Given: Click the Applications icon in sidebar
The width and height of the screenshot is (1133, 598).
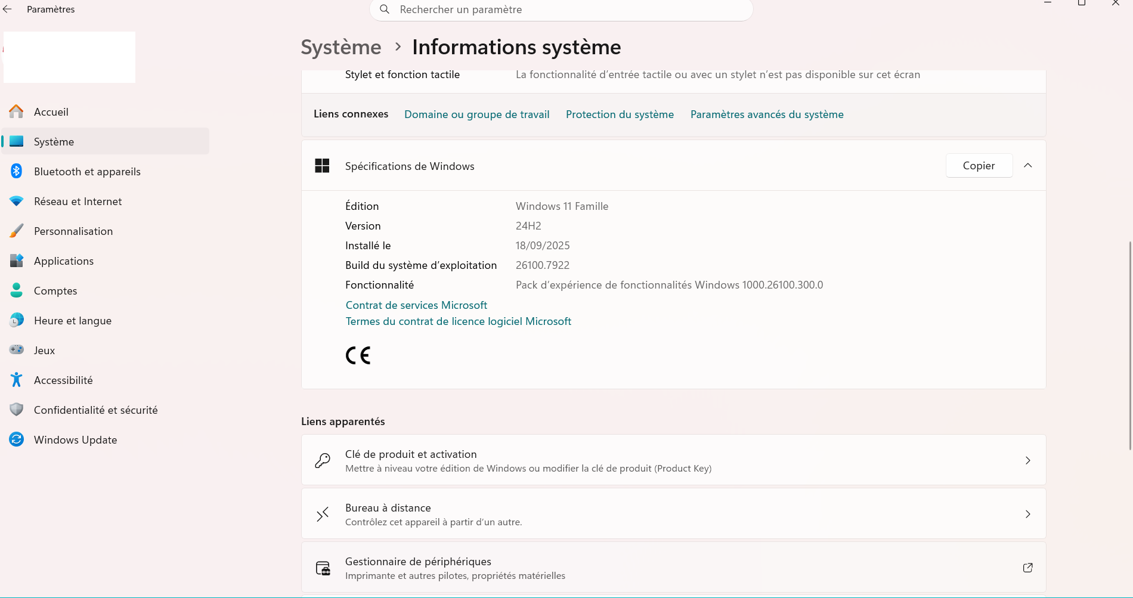Looking at the screenshot, I should [x=17, y=261].
